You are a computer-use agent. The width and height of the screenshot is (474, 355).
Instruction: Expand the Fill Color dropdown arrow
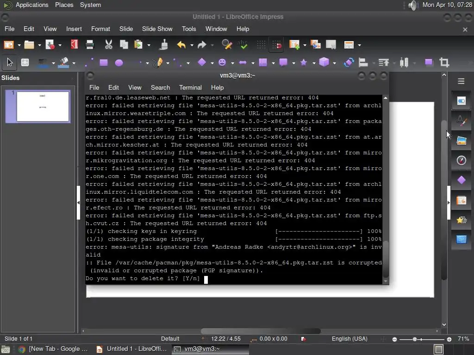pos(74,63)
